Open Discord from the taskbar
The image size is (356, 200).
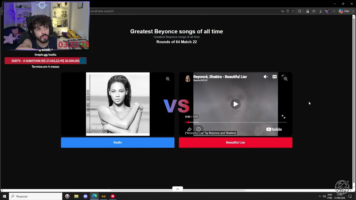pos(85,196)
